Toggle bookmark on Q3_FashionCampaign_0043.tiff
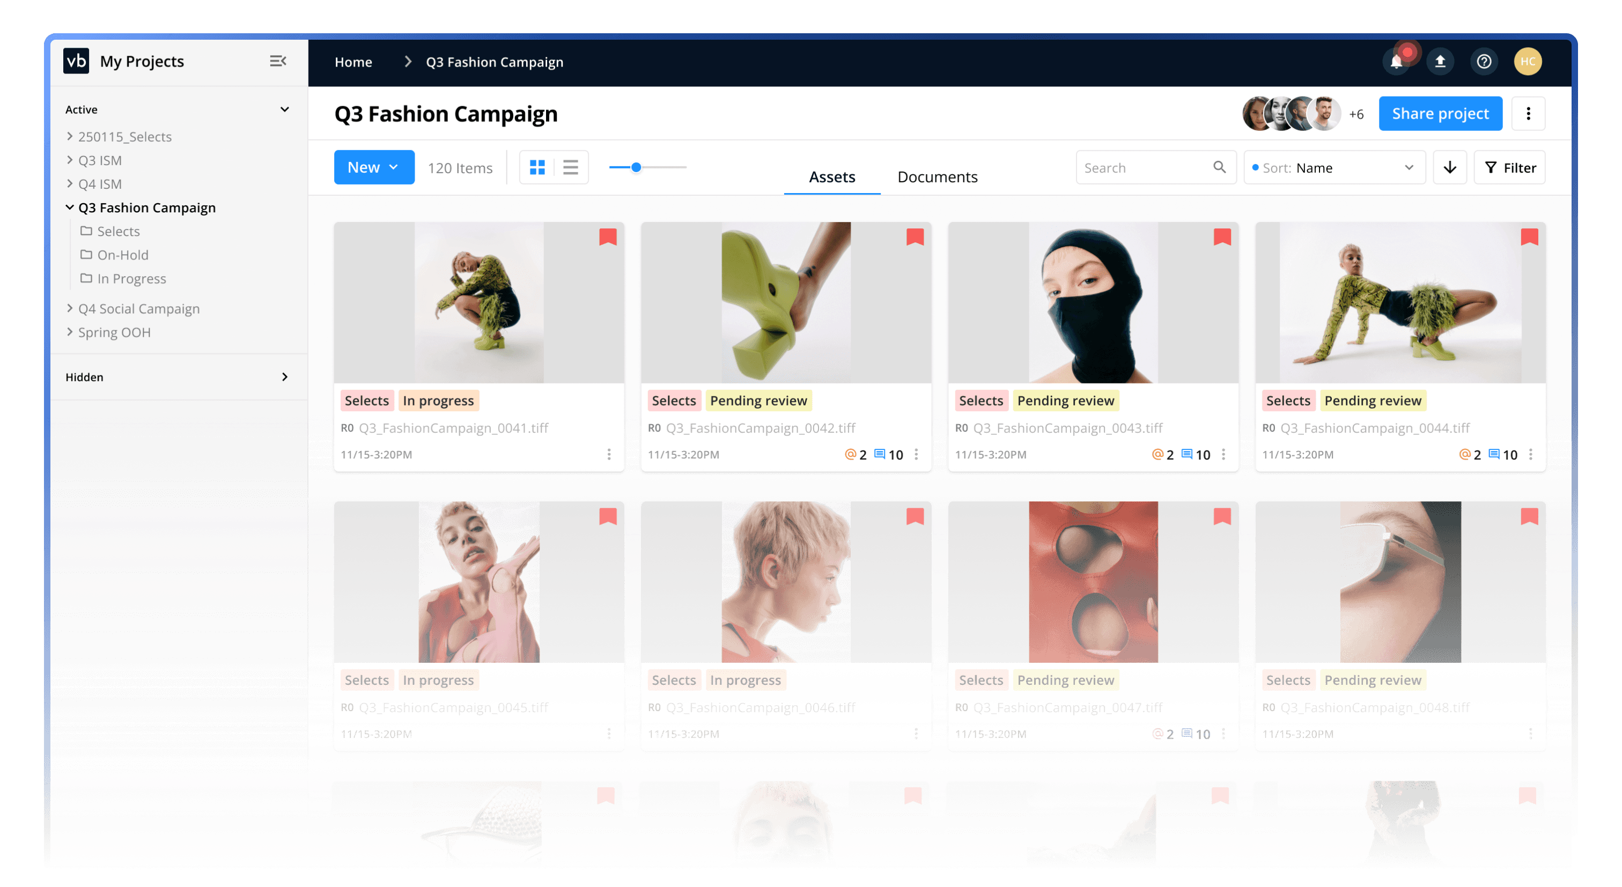Screen dimensions: 1622x887 tap(1222, 238)
